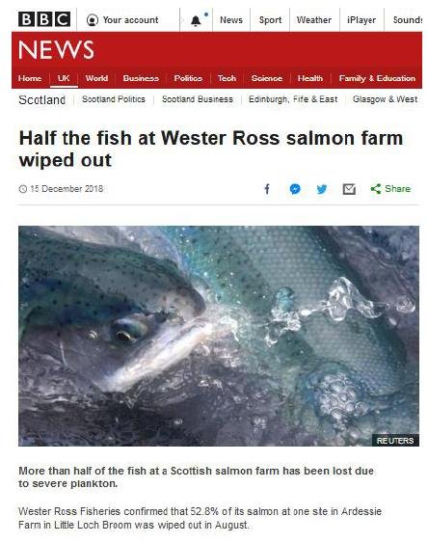Share article on Twitter
The height and width of the screenshot is (543, 428).
tap(322, 189)
